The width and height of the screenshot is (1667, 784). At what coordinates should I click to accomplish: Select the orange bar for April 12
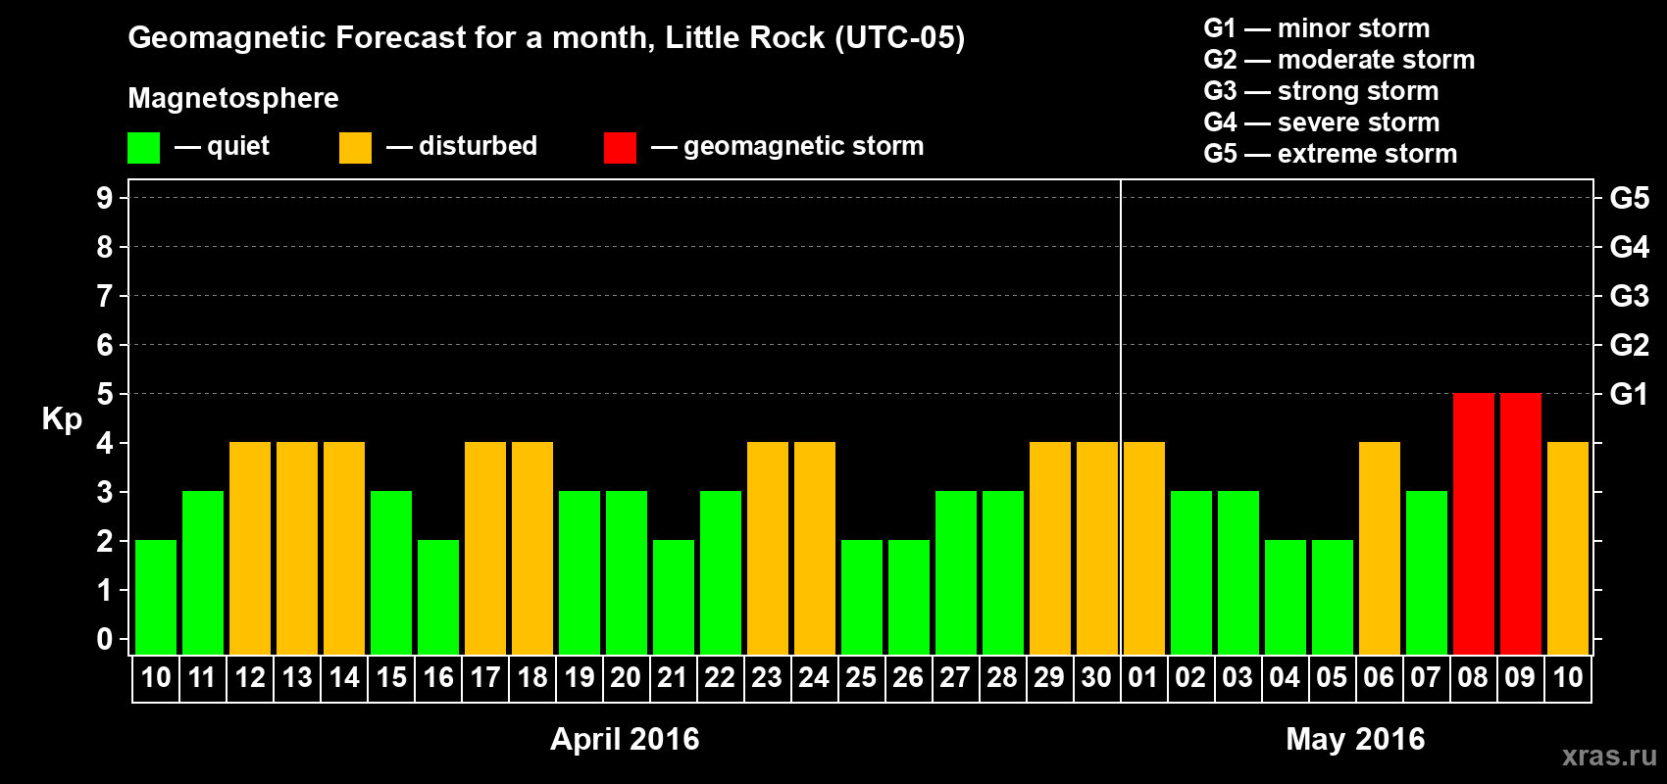pos(250,548)
